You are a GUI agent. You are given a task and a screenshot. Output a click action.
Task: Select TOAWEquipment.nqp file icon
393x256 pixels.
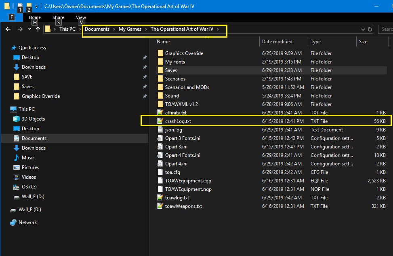[x=160, y=189]
